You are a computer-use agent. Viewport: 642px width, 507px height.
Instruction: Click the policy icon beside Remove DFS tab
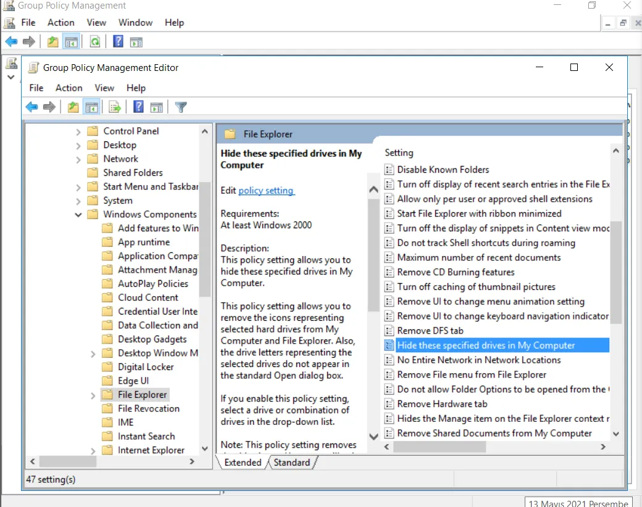(389, 331)
